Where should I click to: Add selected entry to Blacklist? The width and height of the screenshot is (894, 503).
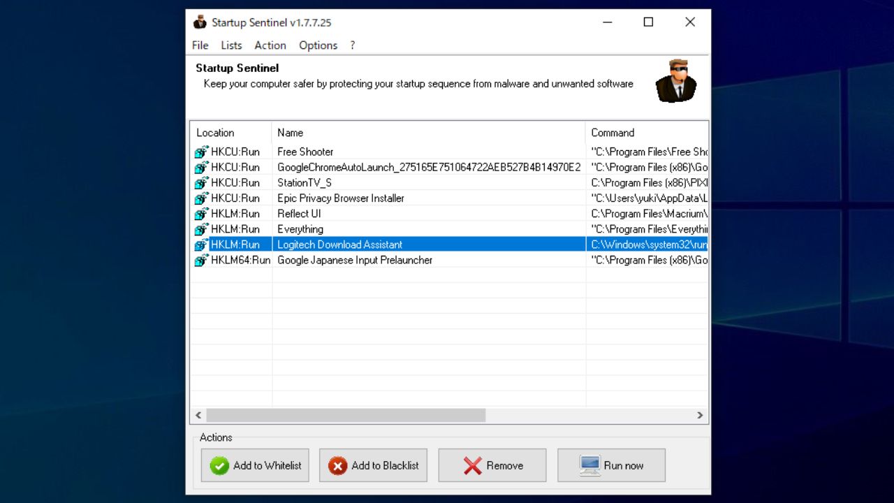[x=374, y=465]
